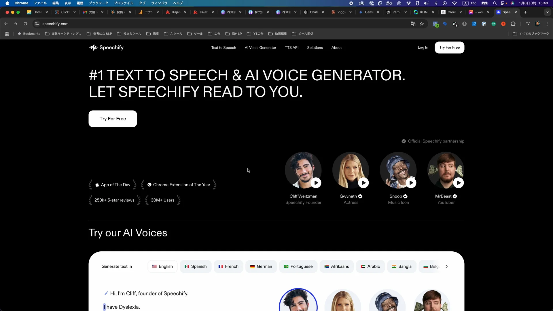Open すべてのブックマーク folder
Image resolution: width=553 pixels, height=311 pixels.
coord(531,34)
